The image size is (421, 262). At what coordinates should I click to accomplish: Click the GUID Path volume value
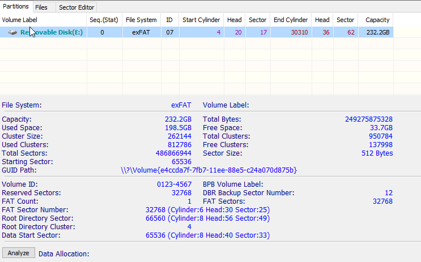tap(209, 170)
